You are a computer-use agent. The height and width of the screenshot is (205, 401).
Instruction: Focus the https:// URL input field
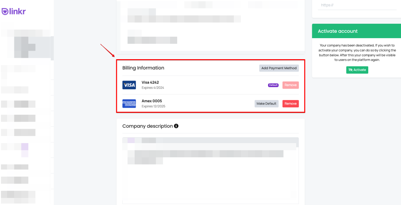357,5
